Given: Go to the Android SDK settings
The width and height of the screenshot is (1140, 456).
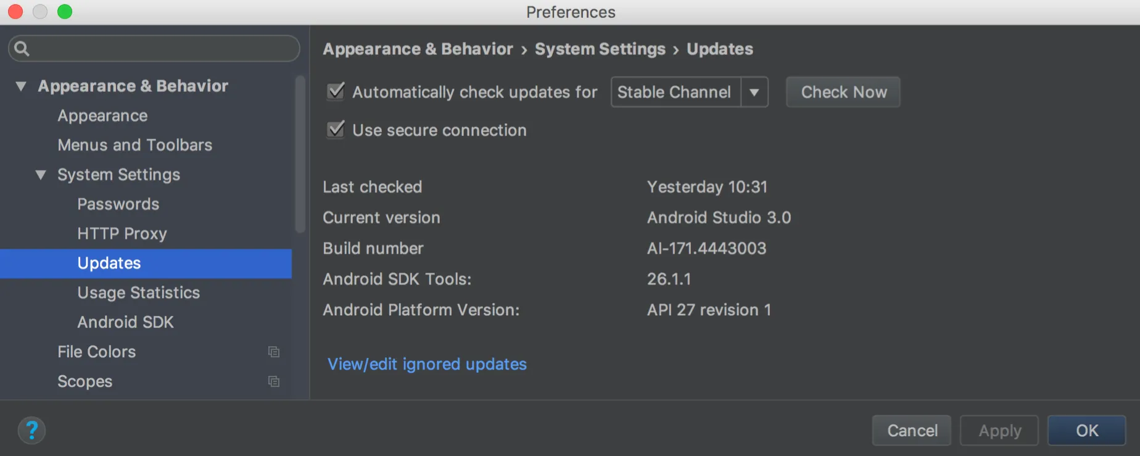Looking at the screenshot, I should 125,322.
